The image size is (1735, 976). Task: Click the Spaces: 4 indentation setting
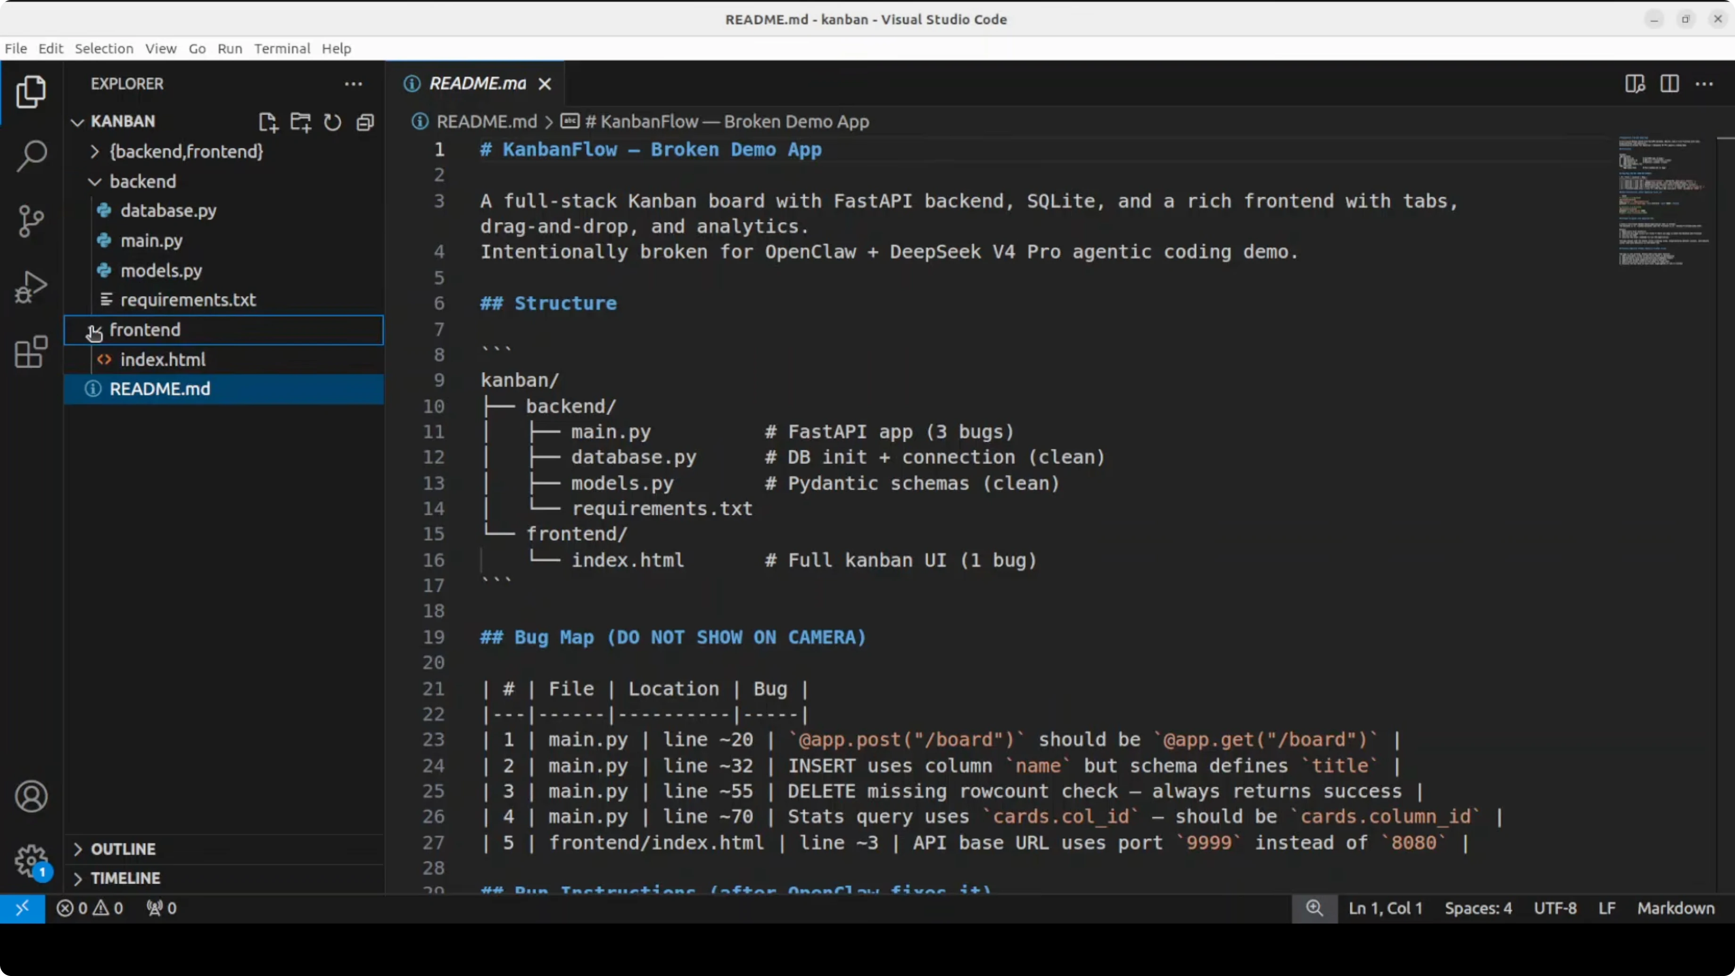(1478, 908)
